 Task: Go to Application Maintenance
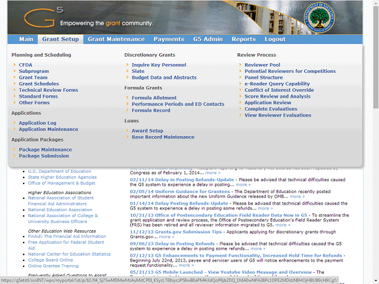(x=49, y=129)
